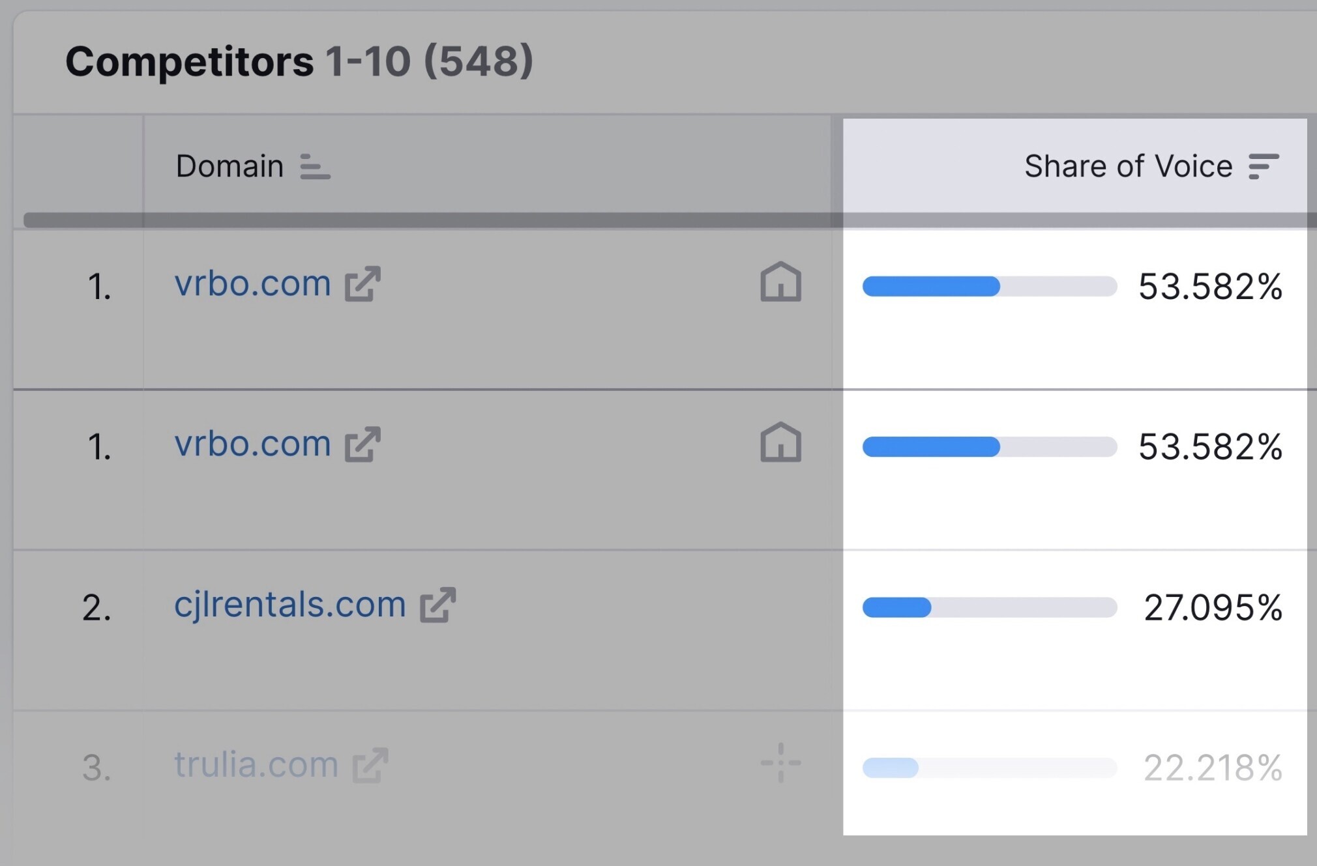Open cjlrentals.com via its external link icon
This screenshot has width=1317, height=866.
click(437, 605)
